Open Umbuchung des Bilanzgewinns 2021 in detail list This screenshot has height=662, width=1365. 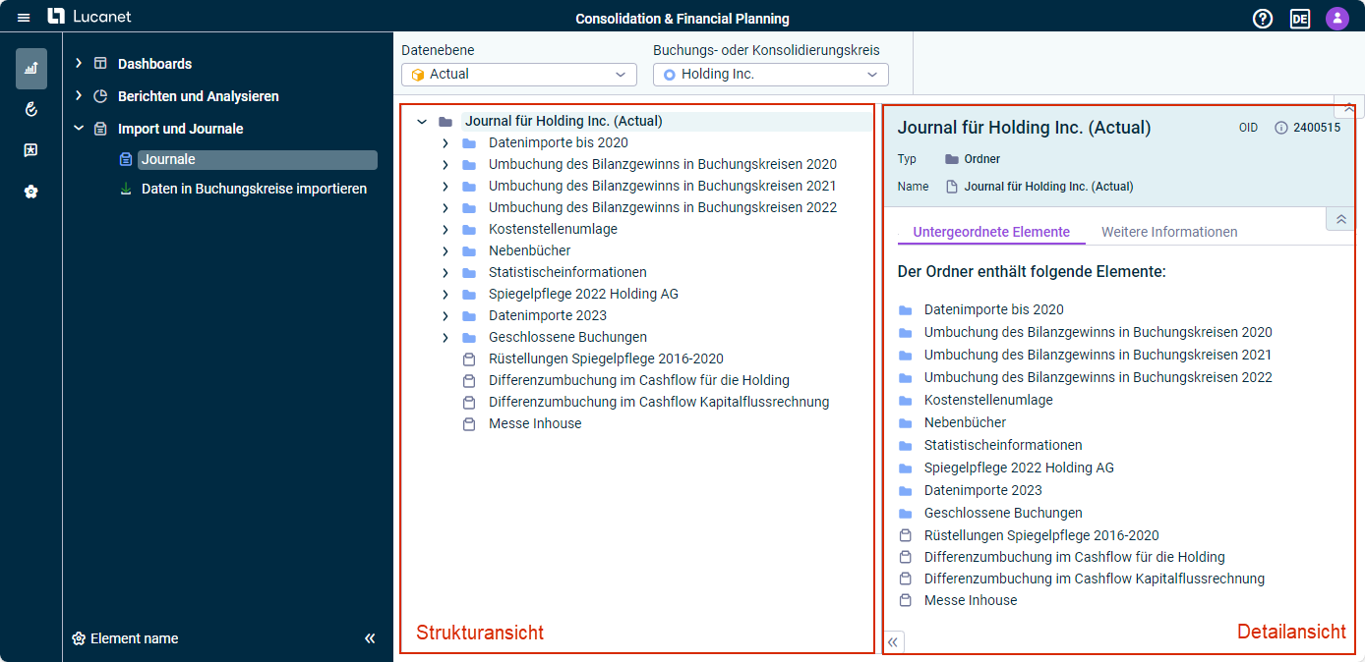click(x=1098, y=356)
